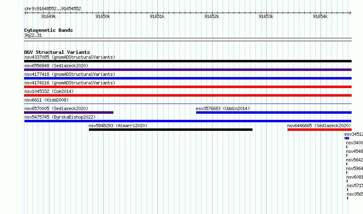
Task: Click the left arrowhead of the ruler
Action: point(25,13)
